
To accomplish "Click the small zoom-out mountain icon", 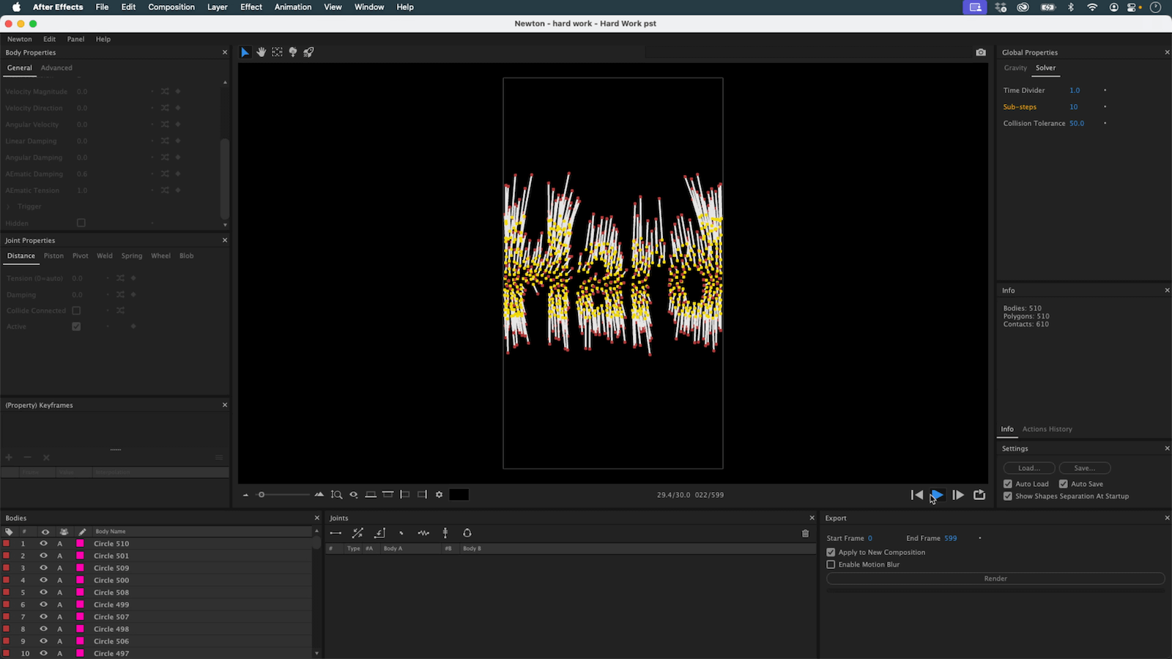I will coord(245,496).
